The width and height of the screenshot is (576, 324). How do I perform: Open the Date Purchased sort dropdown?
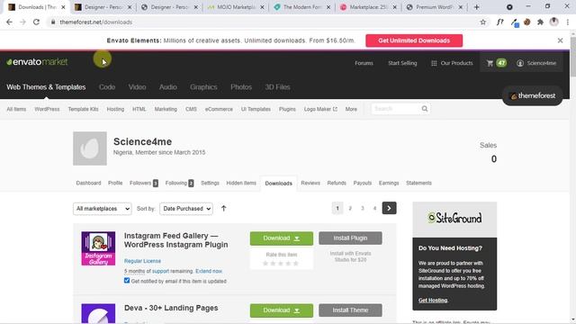(x=186, y=209)
